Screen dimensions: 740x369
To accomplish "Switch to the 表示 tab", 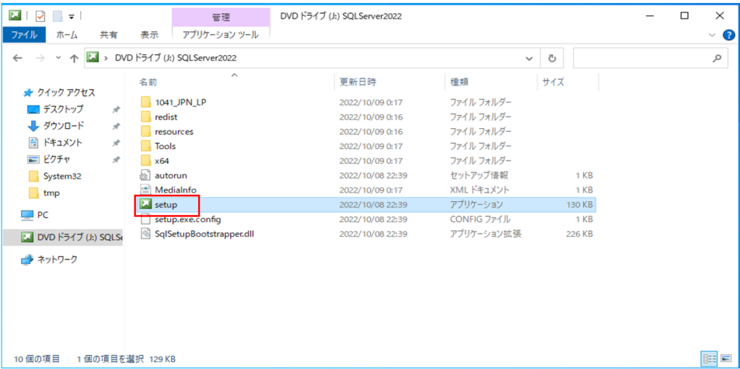I will (149, 34).
